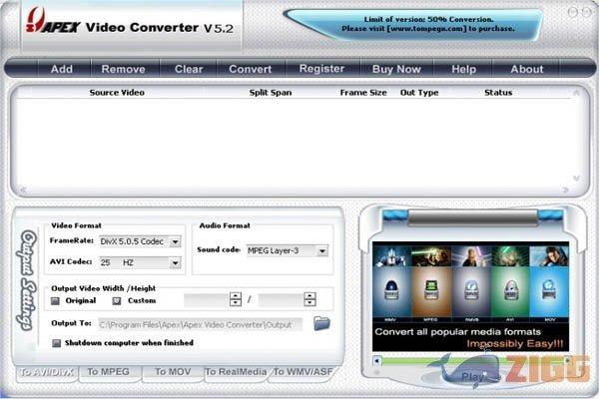The image size is (599, 399).
Task: Click the Browse output folder icon
Action: (321, 322)
